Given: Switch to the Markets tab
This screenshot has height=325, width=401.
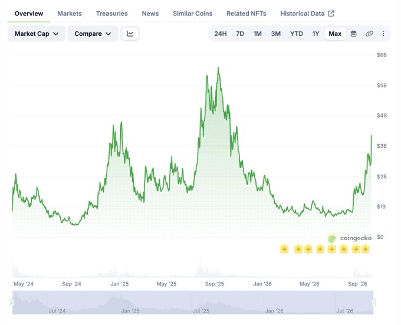Looking at the screenshot, I should [x=70, y=14].
